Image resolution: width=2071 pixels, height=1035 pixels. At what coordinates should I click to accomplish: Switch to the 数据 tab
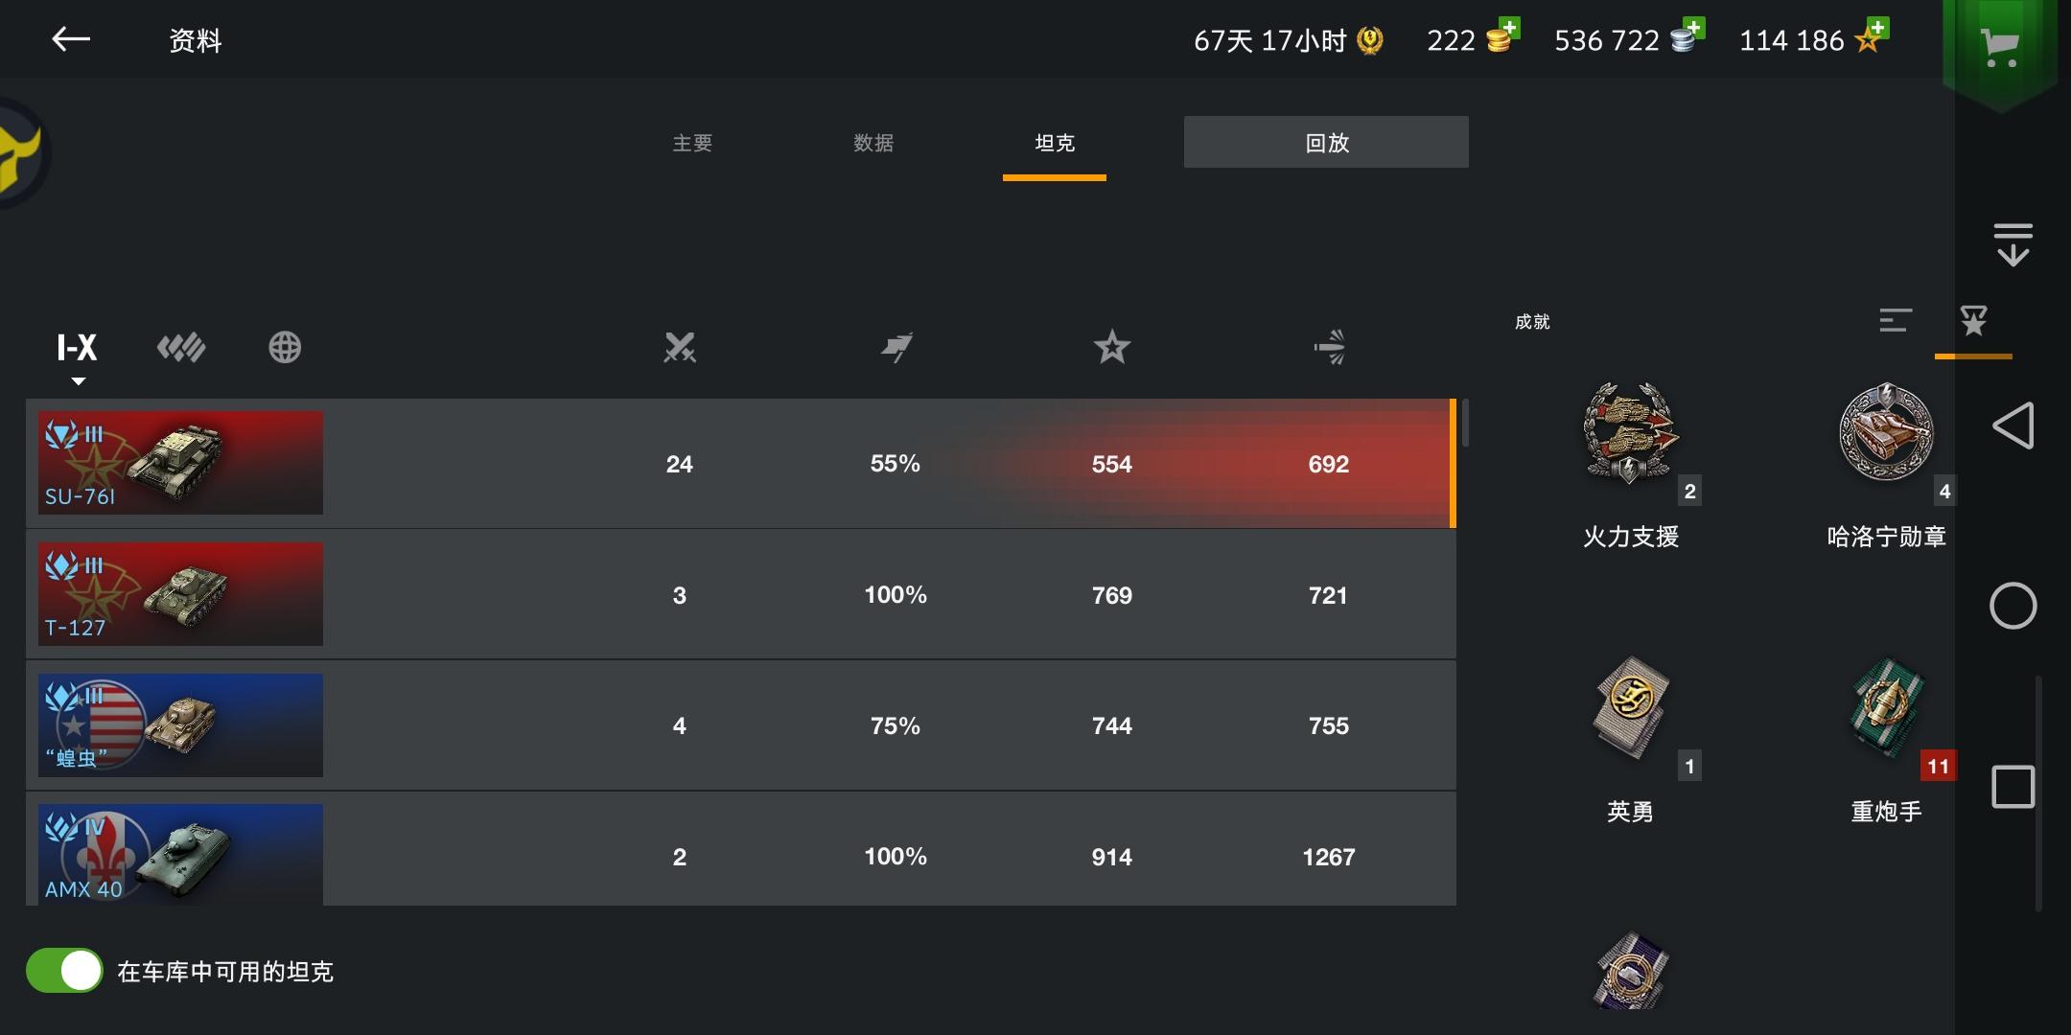tap(873, 143)
